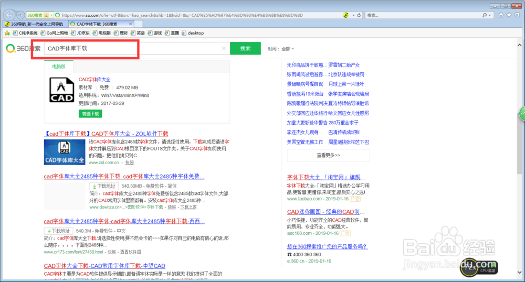This screenshot has height=282, width=525.
Task: Click the page scrollbar down arrow
Action: click(x=519, y=273)
